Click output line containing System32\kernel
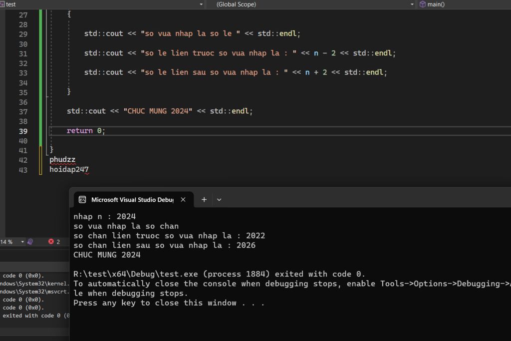Viewport: 511px width, 341px height. tap(34, 284)
